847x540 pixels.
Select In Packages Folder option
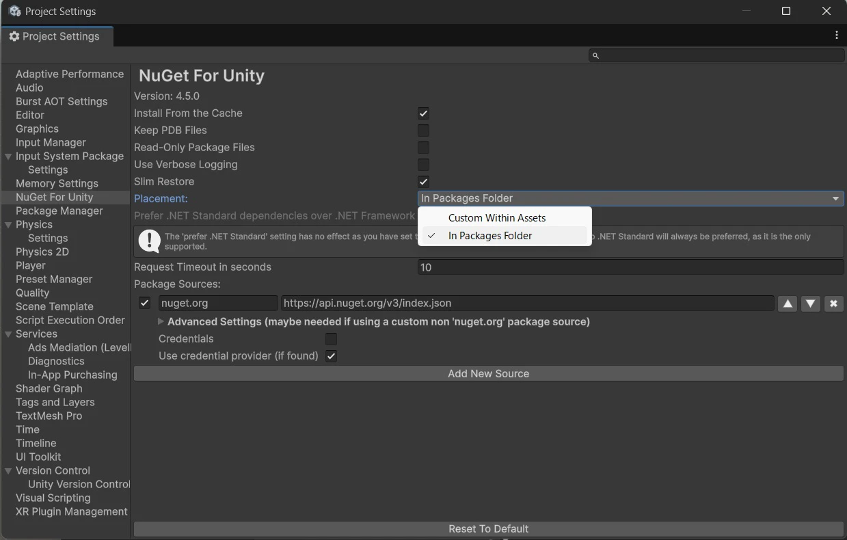pyautogui.click(x=505, y=236)
